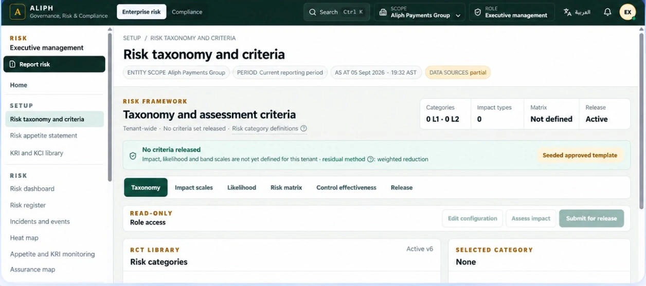Go to Home in the sidebar
The width and height of the screenshot is (646, 286).
pos(19,85)
